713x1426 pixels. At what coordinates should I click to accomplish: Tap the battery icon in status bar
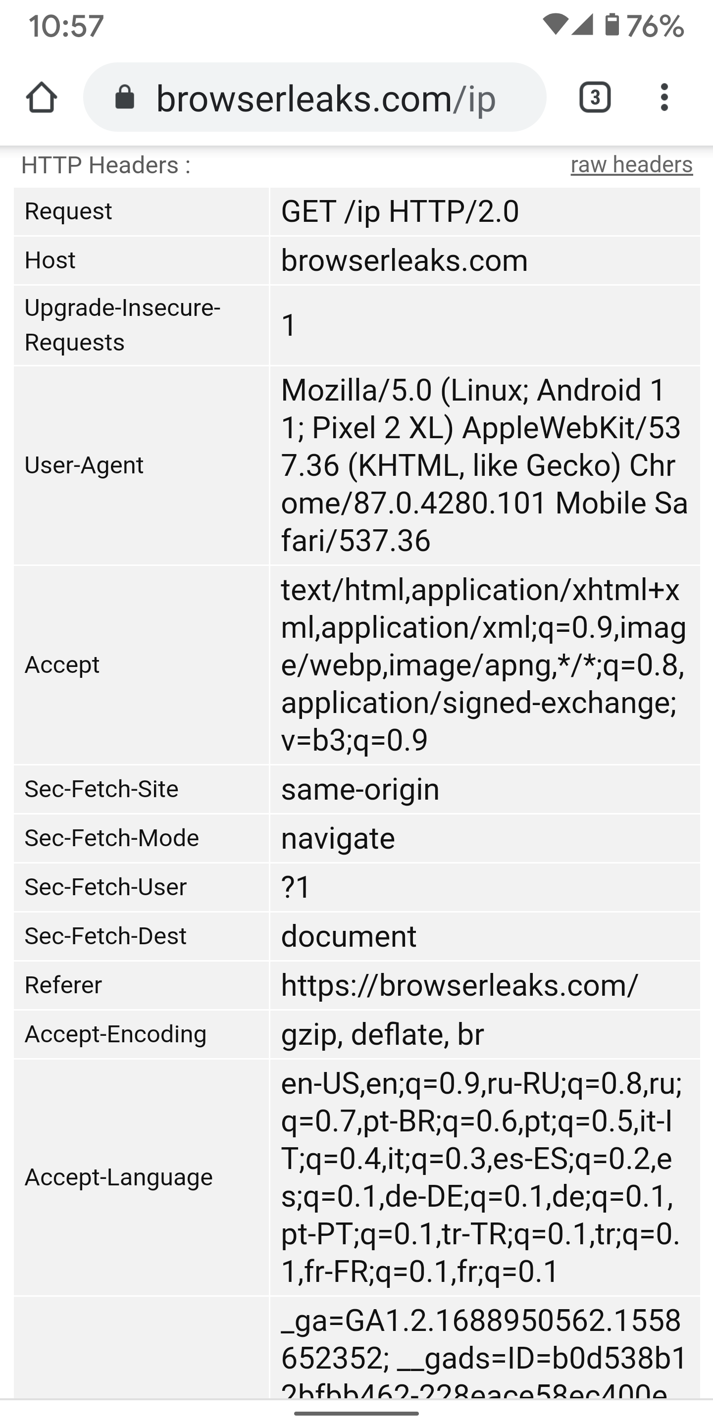tap(611, 25)
